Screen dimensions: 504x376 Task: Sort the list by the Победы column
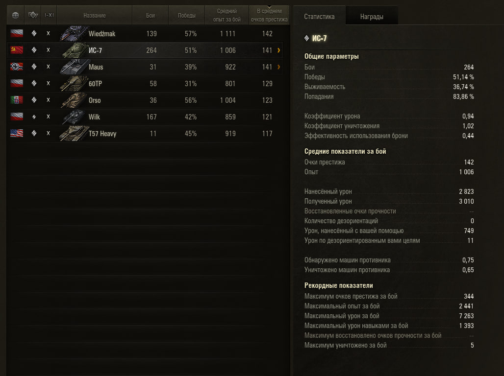point(186,15)
